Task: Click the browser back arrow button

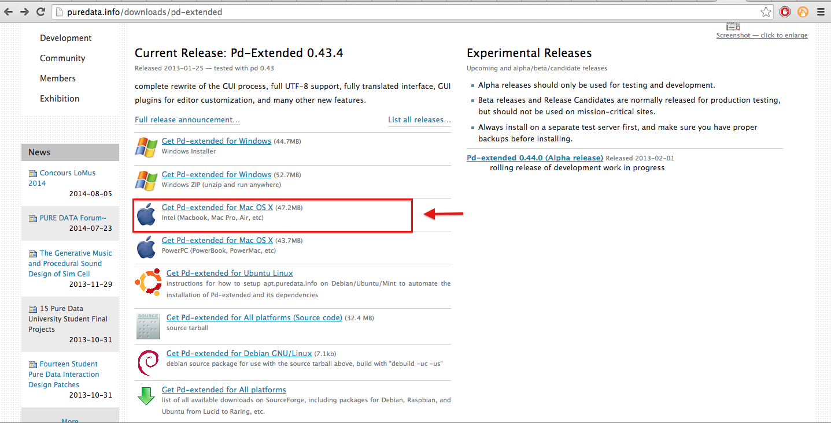Action: (x=9, y=12)
